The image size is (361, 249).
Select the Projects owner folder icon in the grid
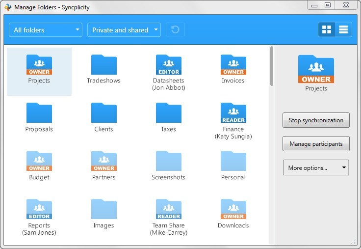point(39,64)
